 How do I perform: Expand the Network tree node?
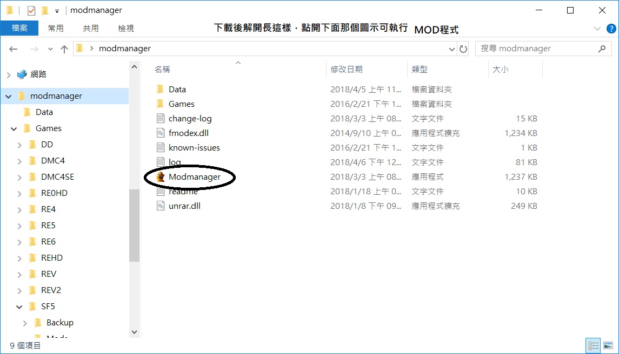(9, 74)
